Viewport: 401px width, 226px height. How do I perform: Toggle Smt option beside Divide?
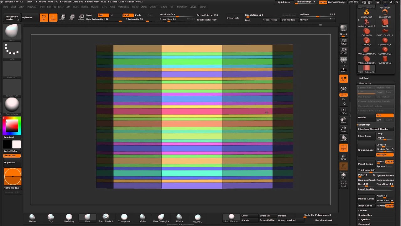click(x=385, y=116)
